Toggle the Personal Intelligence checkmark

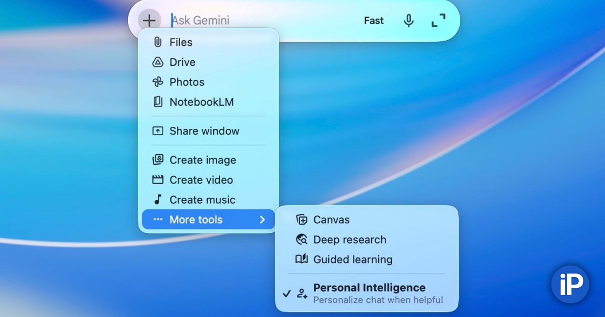point(287,293)
